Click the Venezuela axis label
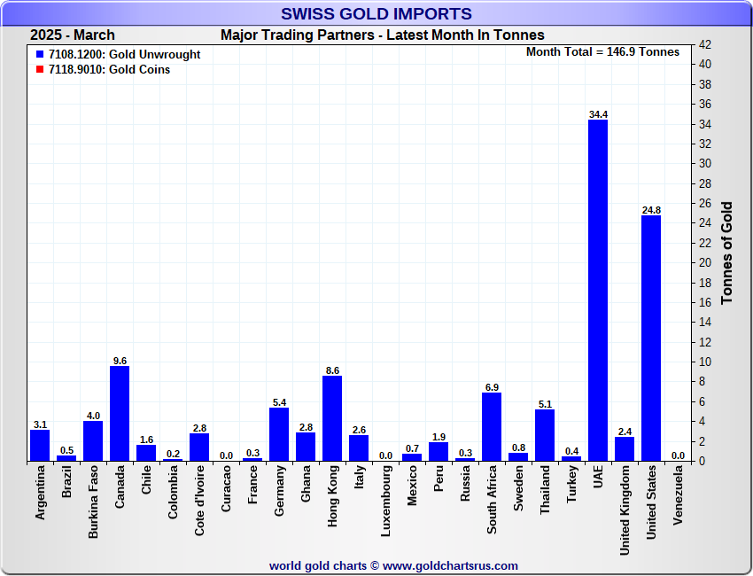753x576 pixels. click(678, 497)
